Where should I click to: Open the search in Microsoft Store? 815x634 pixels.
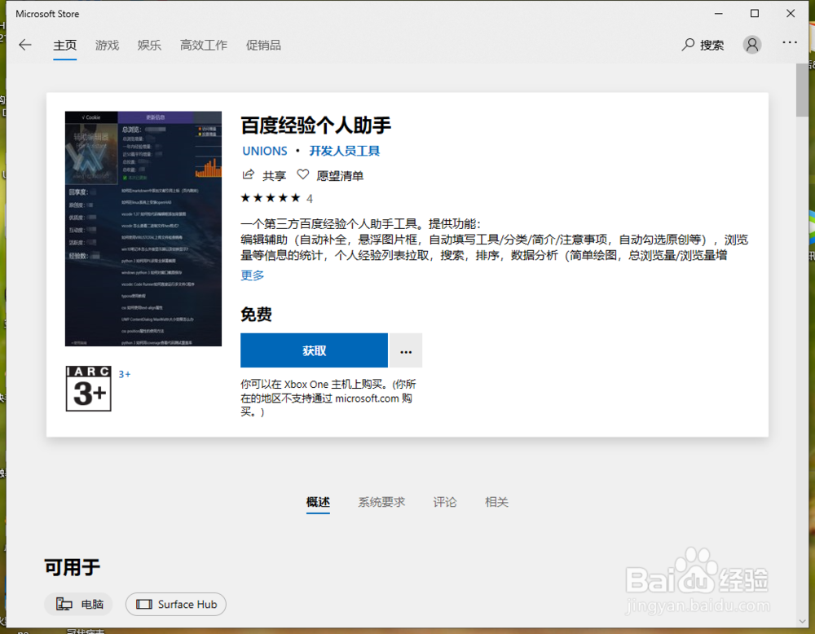tap(703, 45)
